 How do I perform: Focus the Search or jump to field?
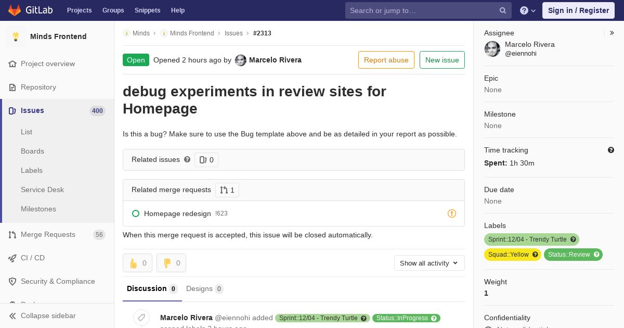click(422, 10)
